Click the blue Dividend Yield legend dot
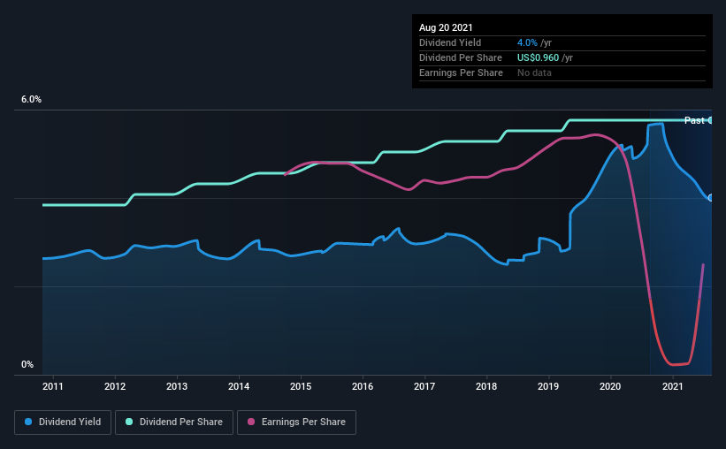 tap(28, 422)
